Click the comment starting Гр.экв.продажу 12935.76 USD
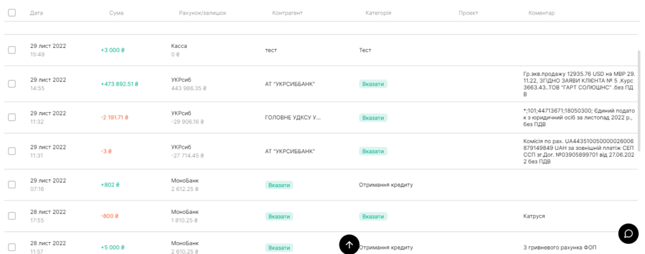The width and height of the screenshot is (645, 254). [x=579, y=84]
